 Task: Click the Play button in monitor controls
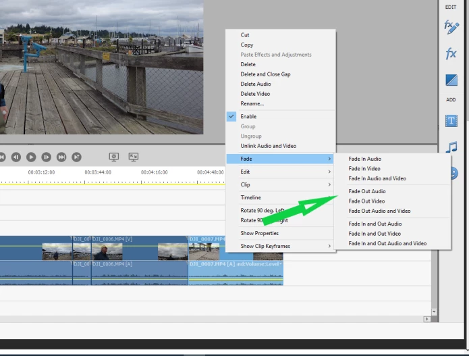[31, 157]
